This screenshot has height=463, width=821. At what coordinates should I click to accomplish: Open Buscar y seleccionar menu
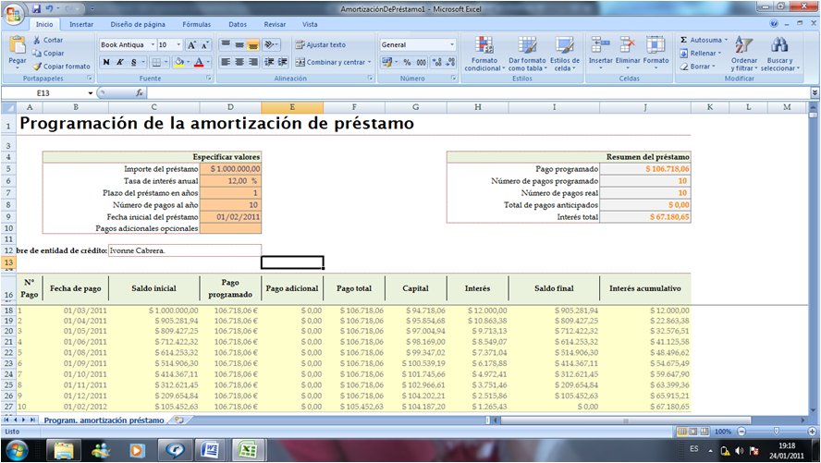coord(779,54)
